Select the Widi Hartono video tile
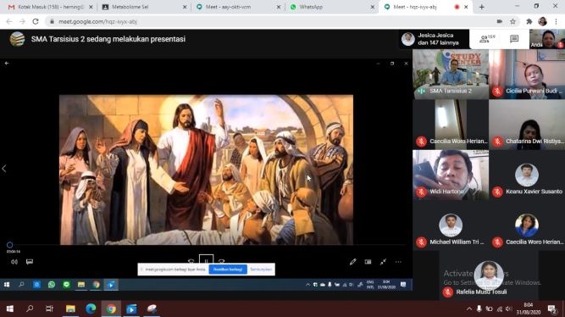Viewport: 565px width, 317px height. [451, 175]
